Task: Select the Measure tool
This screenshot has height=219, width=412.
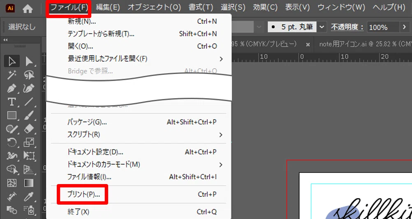Action: pyautogui.click(x=12, y=196)
